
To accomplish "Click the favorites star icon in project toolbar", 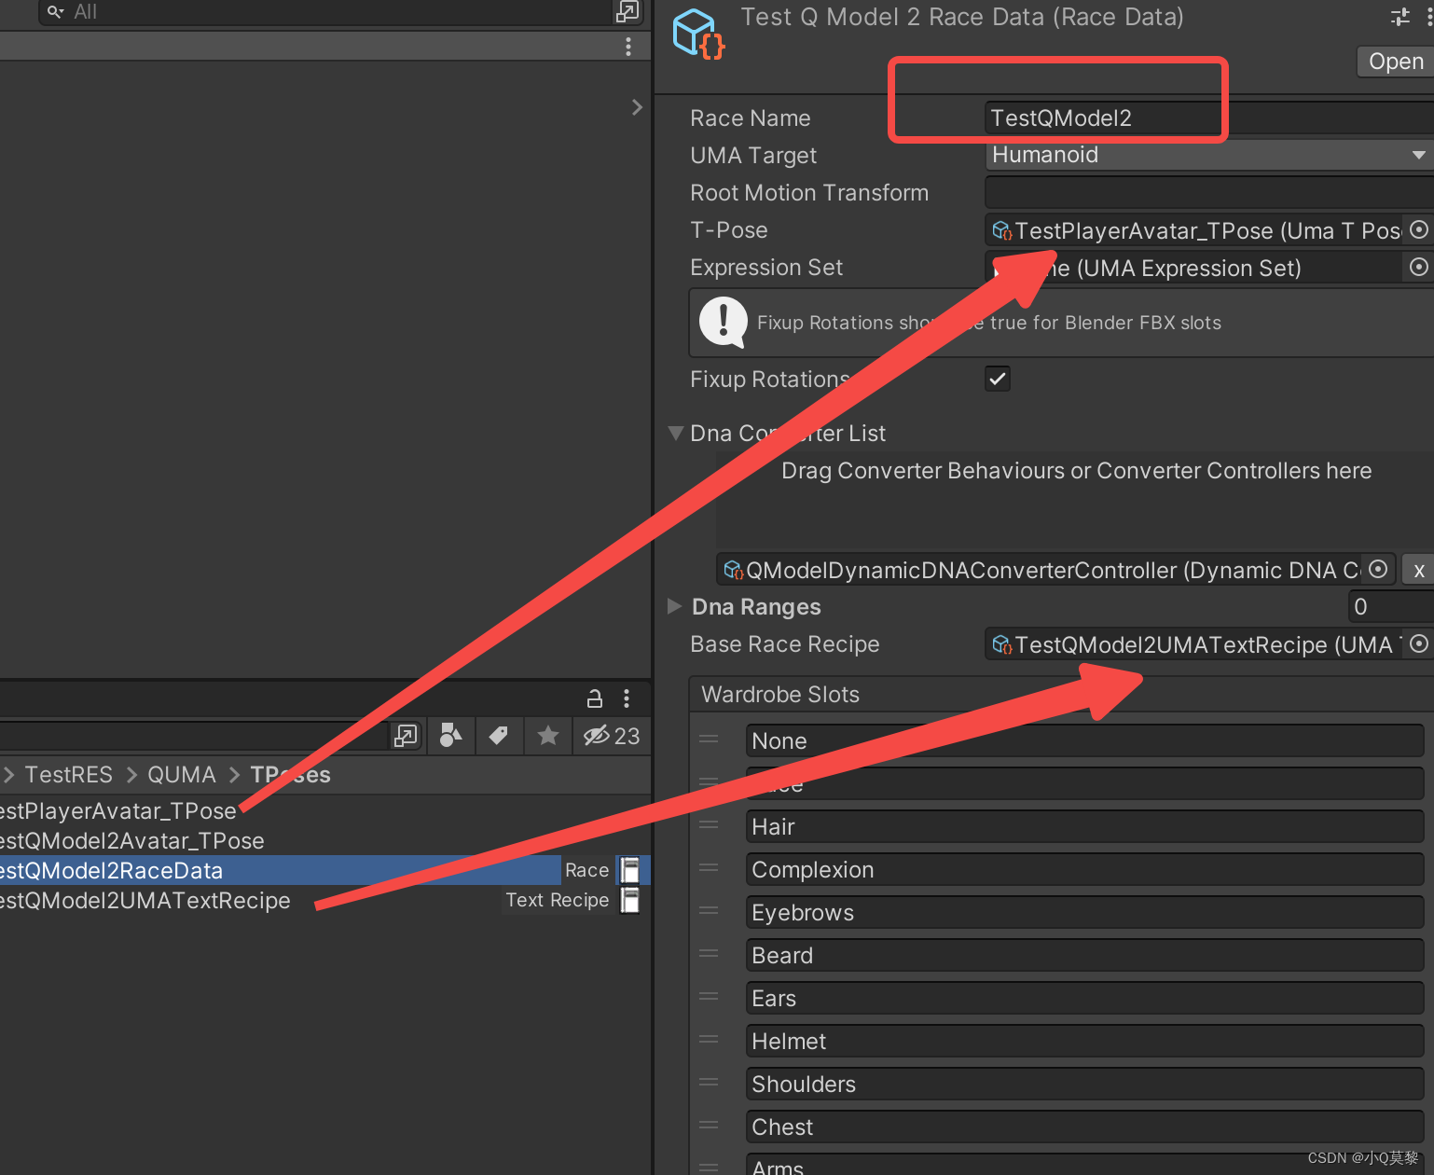I will tap(547, 736).
